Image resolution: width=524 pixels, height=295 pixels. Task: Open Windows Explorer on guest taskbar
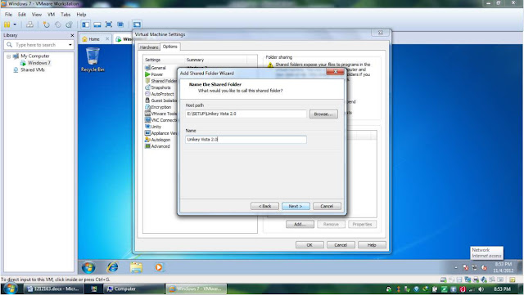point(136,267)
